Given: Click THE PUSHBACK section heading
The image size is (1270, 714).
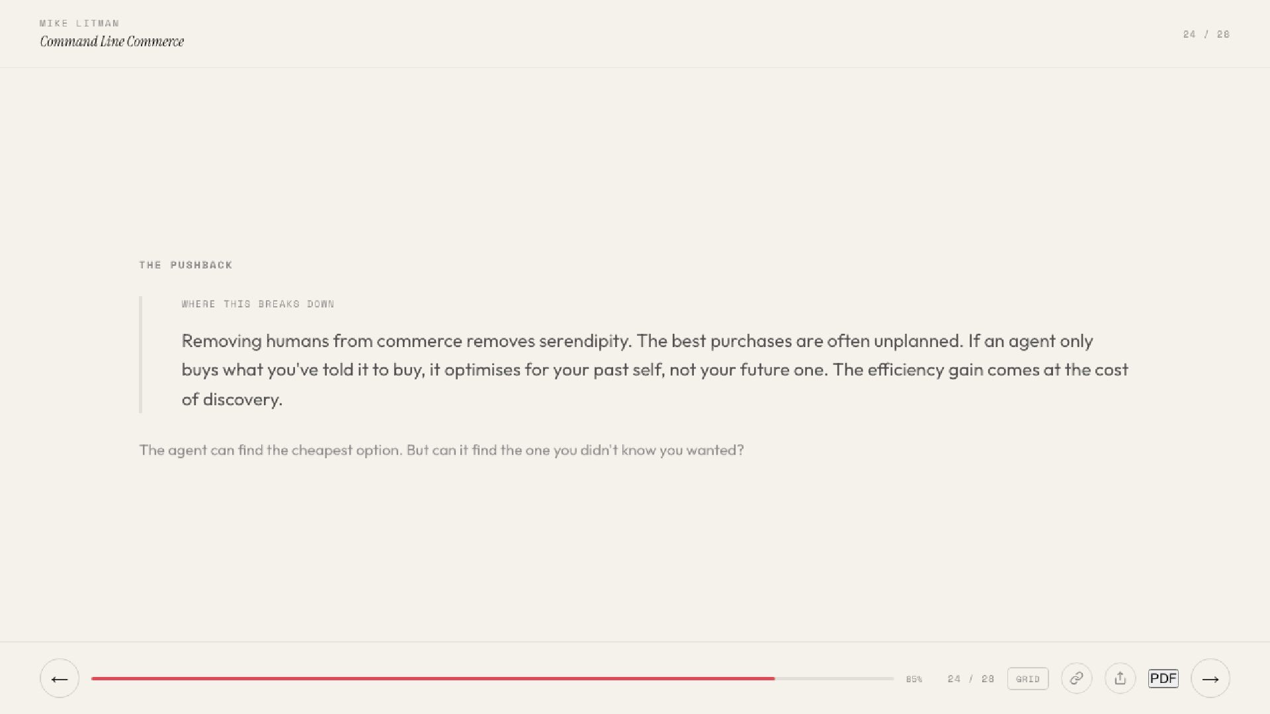Looking at the screenshot, I should point(186,265).
